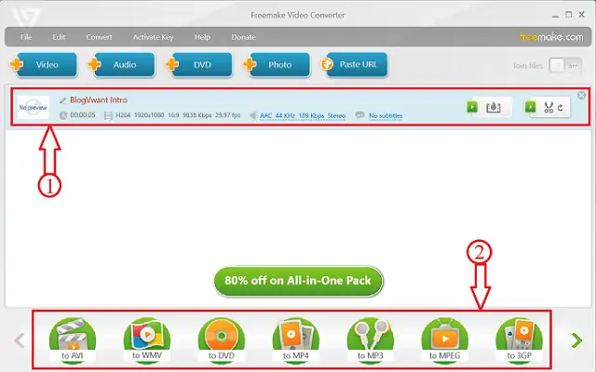Open the Activate Key menu
This screenshot has width=596, height=372.
(154, 37)
